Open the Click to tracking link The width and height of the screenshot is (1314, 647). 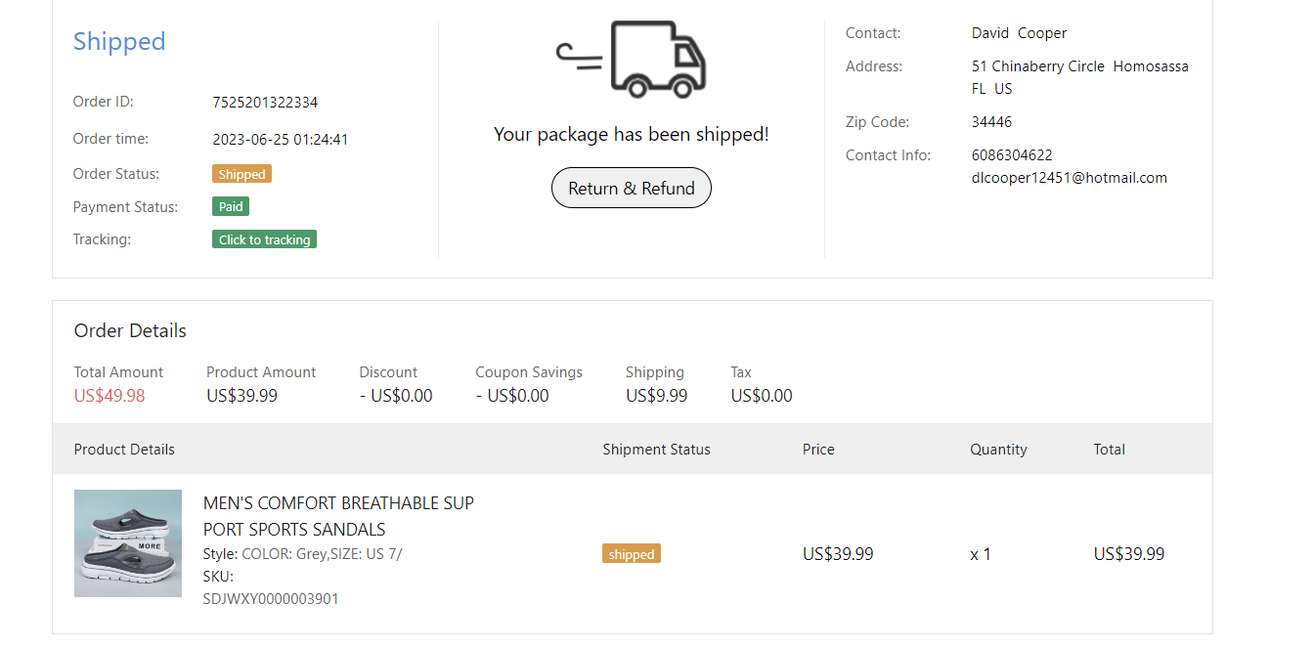[x=264, y=239]
